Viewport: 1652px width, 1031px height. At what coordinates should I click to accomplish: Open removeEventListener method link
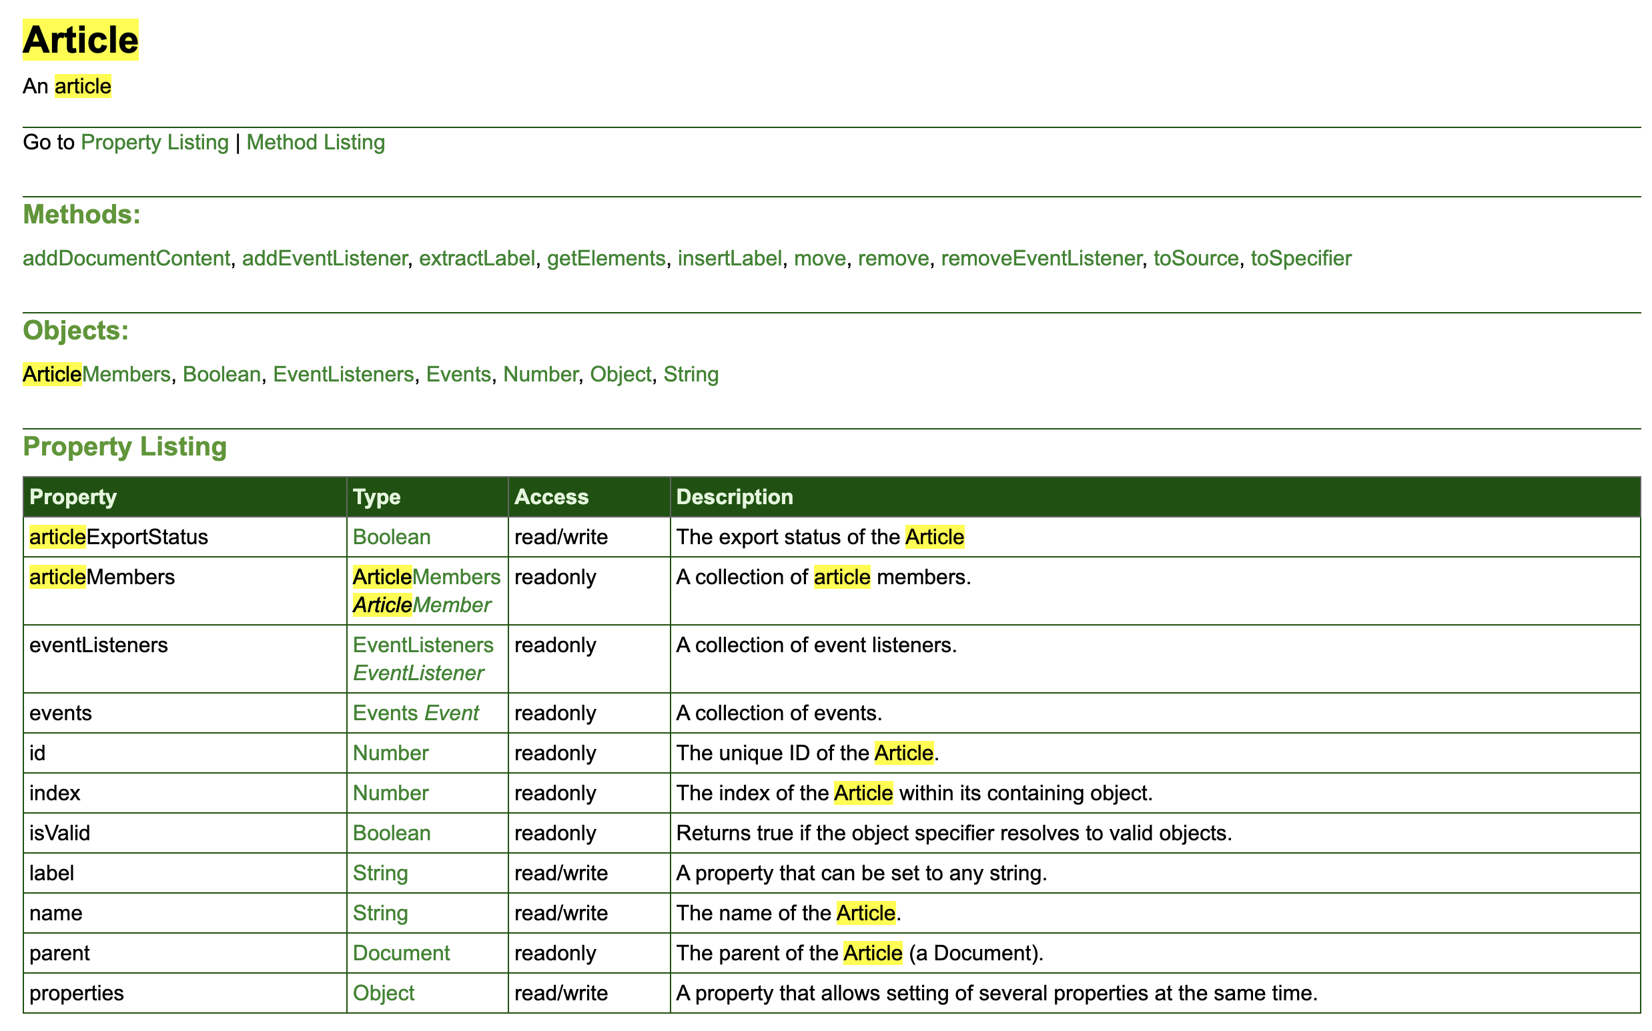(x=1041, y=259)
